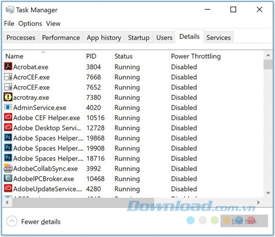This screenshot has height=237, width=275.
Task: Click PID value 10516
Action: [95, 118]
